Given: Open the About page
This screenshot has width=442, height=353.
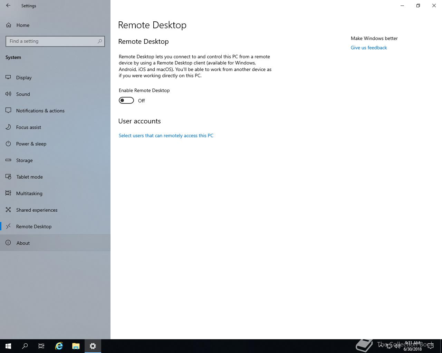Looking at the screenshot, I should 55,243.
